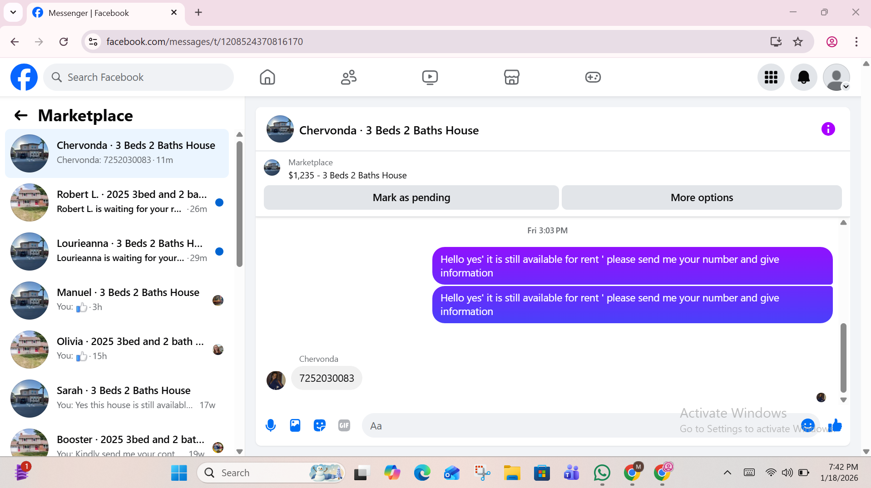Screen dimensions: 871x488
Task: Open Olivia 2025 3bed conversation
Action: 117,350
